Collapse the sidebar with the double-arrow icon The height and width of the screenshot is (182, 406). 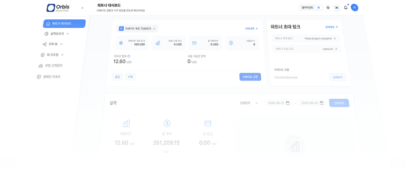coord(82,8)
